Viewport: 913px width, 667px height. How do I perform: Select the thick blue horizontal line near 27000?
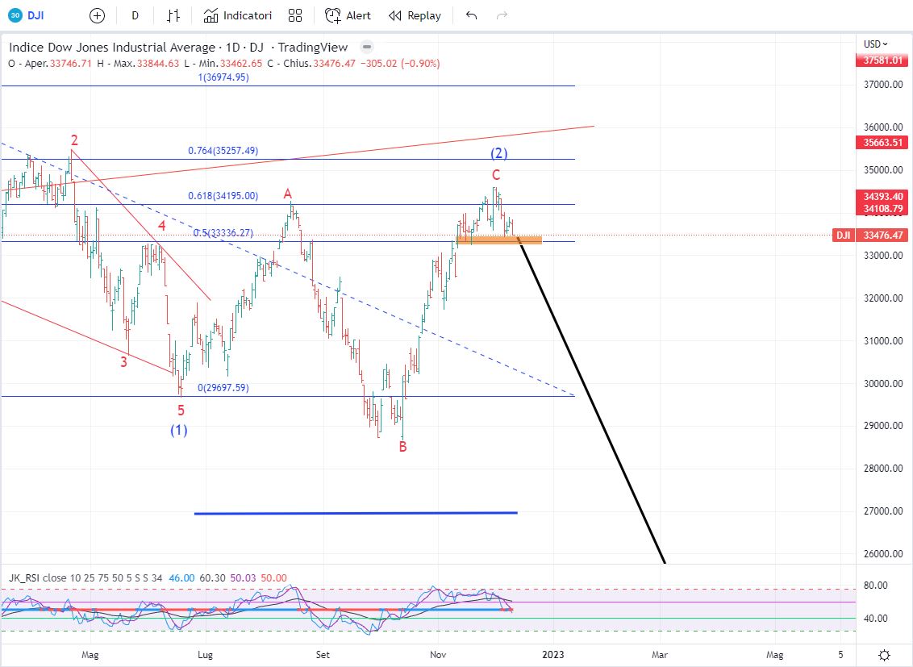click(x=356, y=513)
